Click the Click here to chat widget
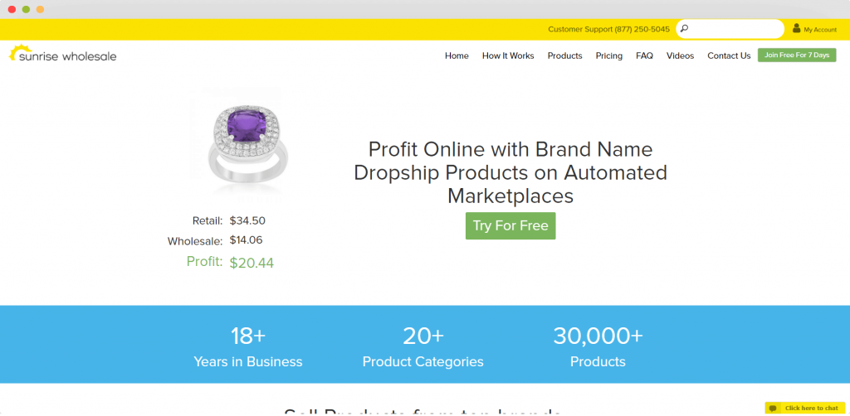The image size is (850, 416). 805,408
